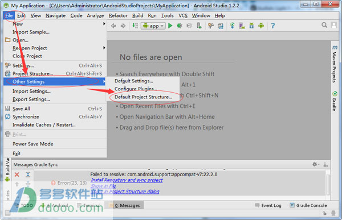Click the attach debugger device icon
The image size is (342, 220).
[x=199, y=26]
